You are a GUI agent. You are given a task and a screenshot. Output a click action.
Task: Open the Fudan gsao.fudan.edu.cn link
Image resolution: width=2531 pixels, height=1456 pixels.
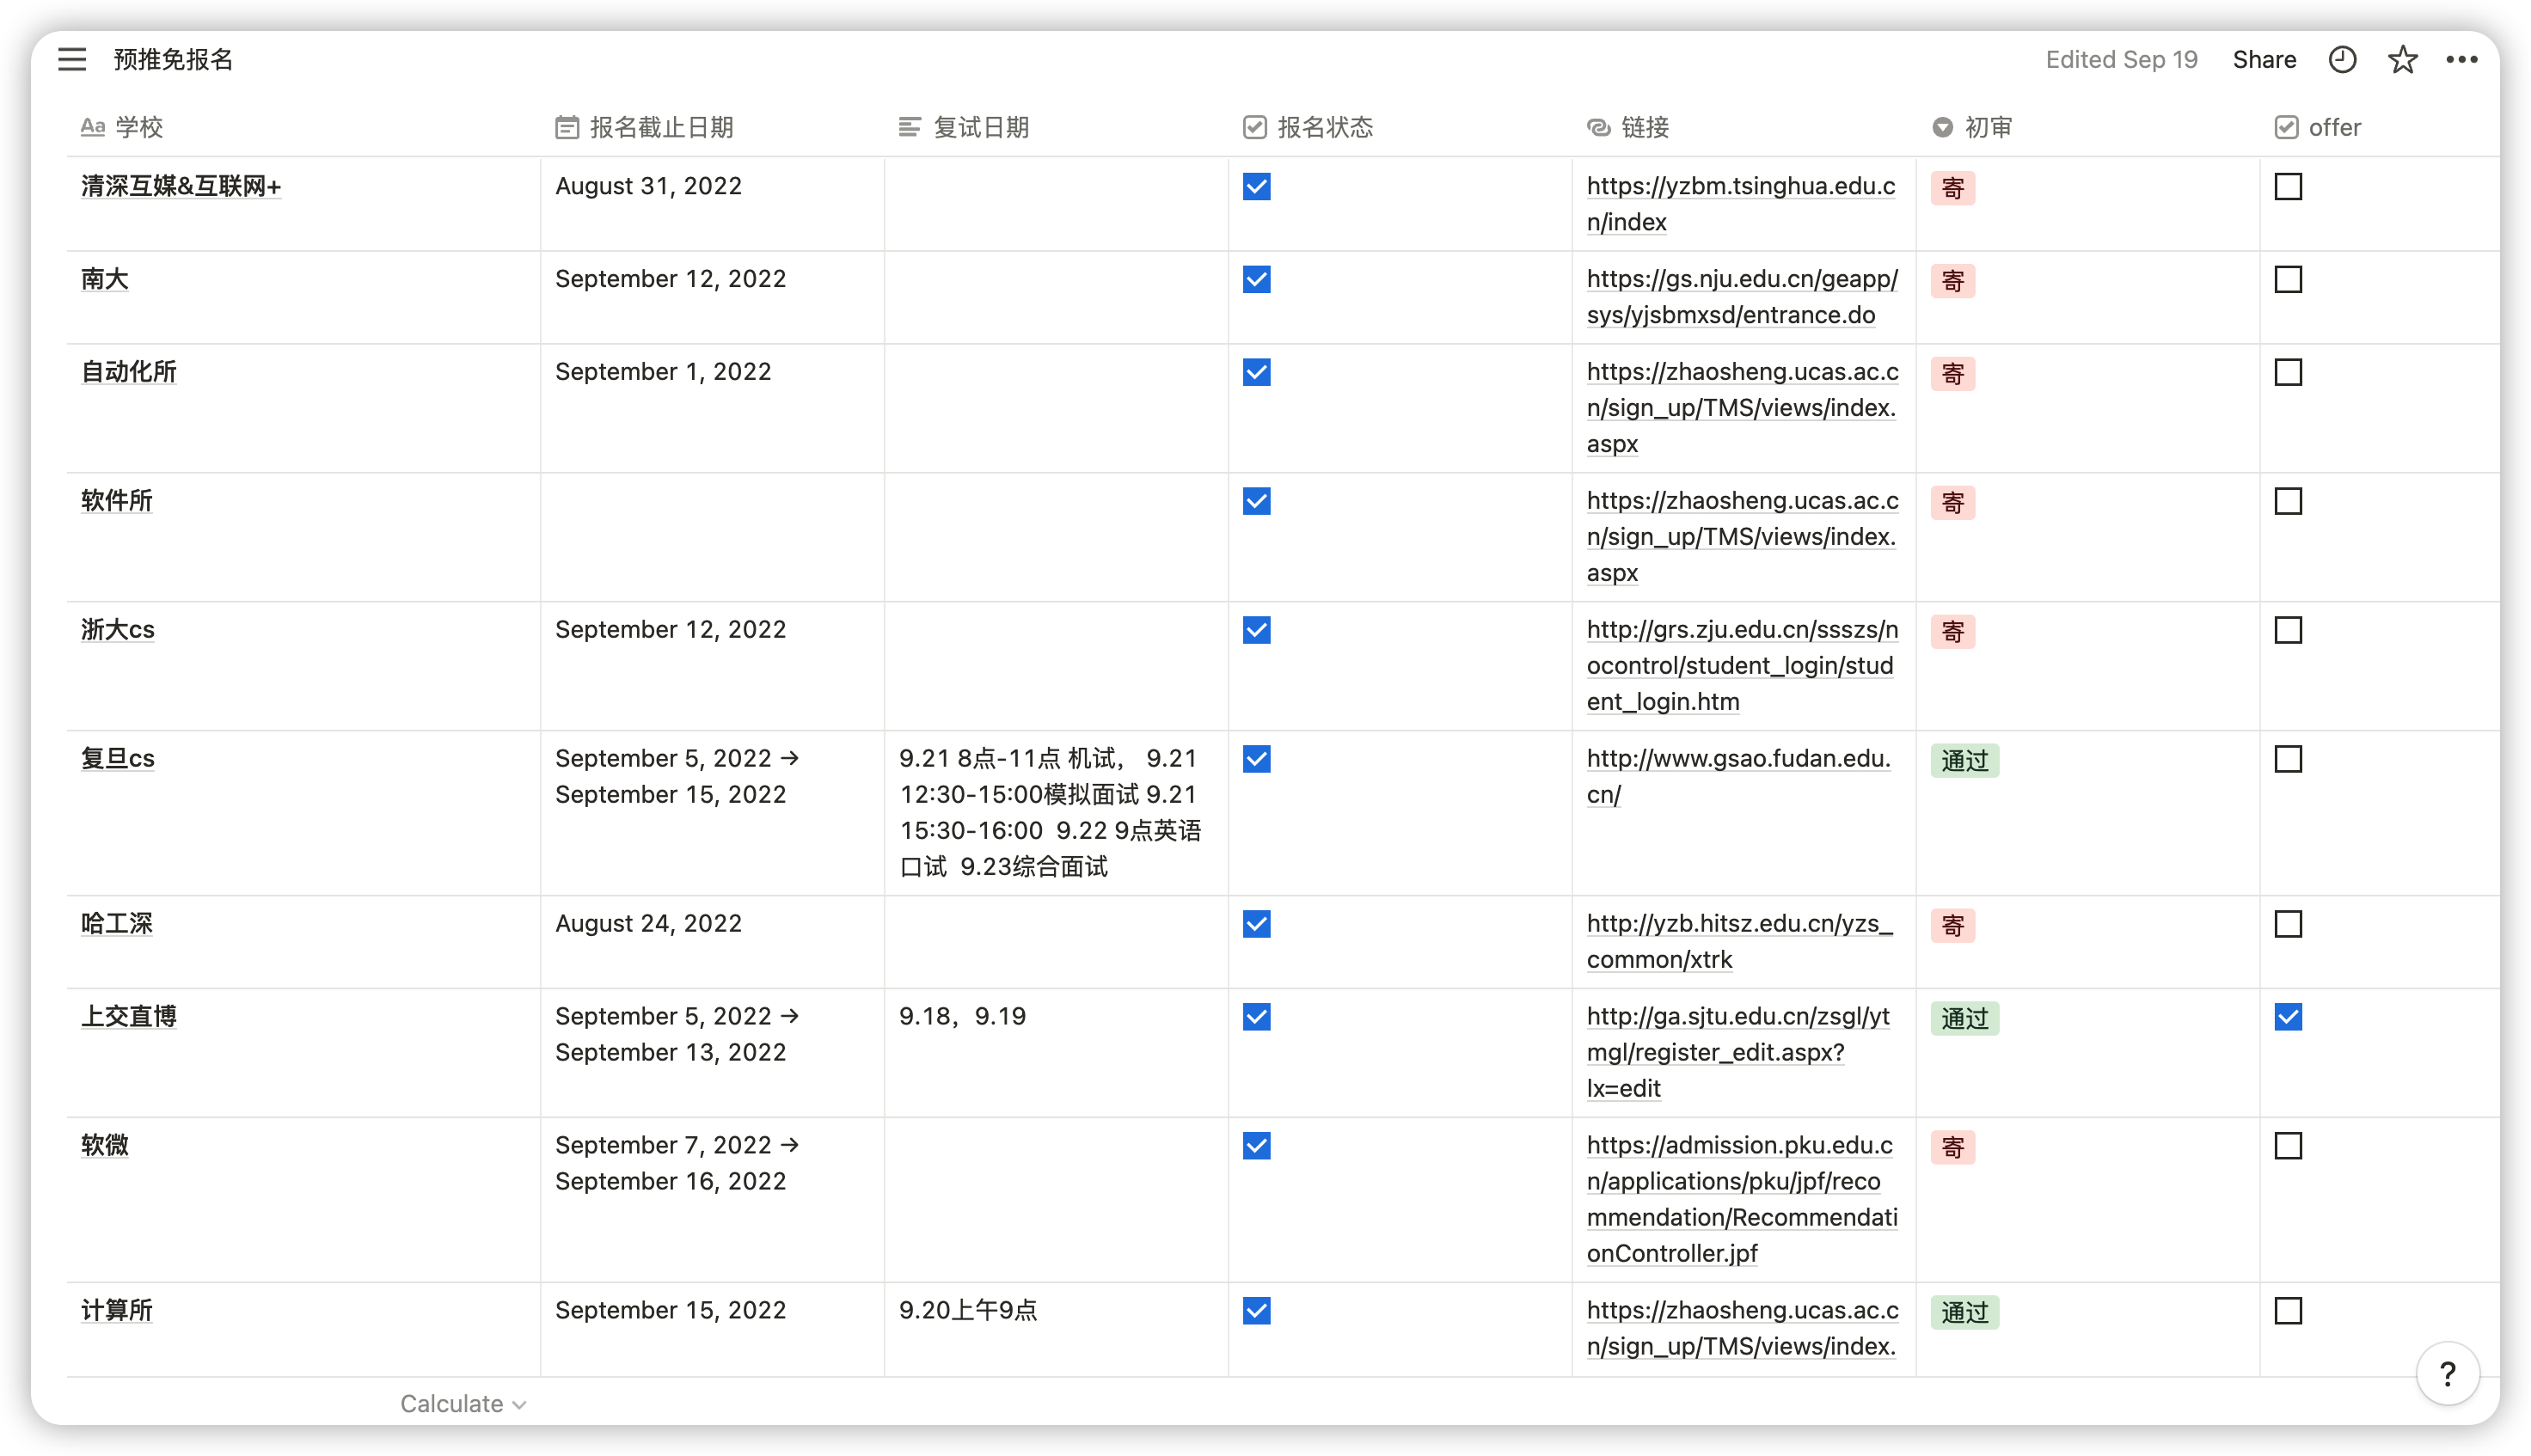[x=1738, y=776]
